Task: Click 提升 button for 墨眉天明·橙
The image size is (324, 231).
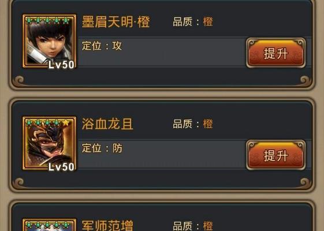Action: coord(276,53)
